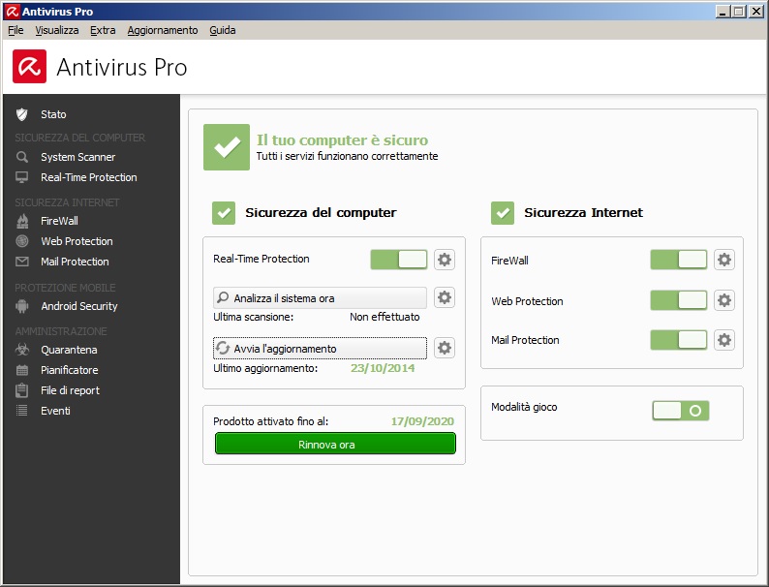Open the Visualizza menu
Image resolution: width=769 pixels, height=587 pixels.
pos(57,30)
